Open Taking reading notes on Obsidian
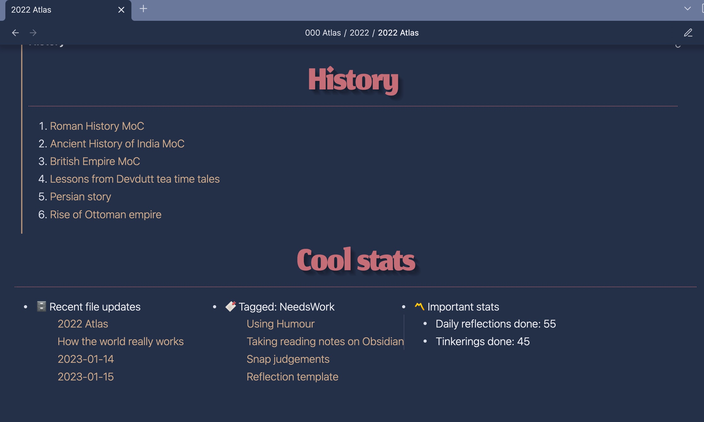 tap(325, 341)
